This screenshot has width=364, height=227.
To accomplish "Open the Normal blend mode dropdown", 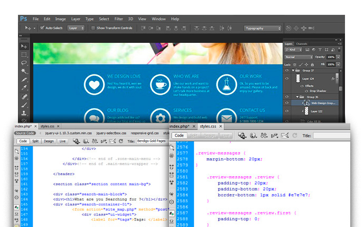I will tap(298, 57).
